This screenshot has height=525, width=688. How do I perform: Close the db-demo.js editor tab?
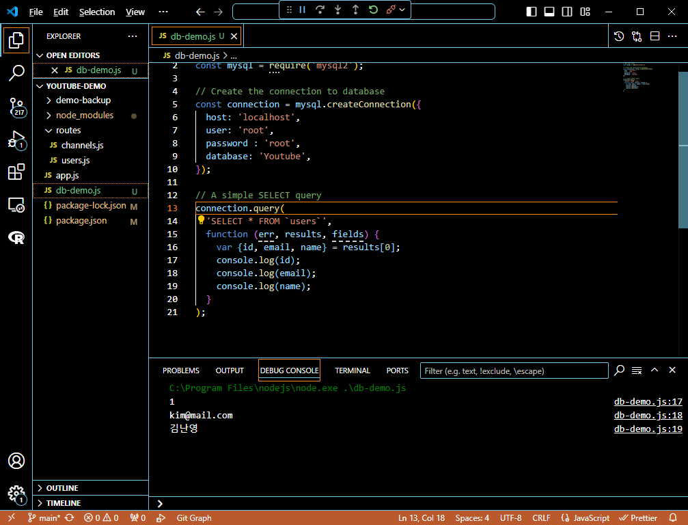pyautogui.click(x=234, y=36)
